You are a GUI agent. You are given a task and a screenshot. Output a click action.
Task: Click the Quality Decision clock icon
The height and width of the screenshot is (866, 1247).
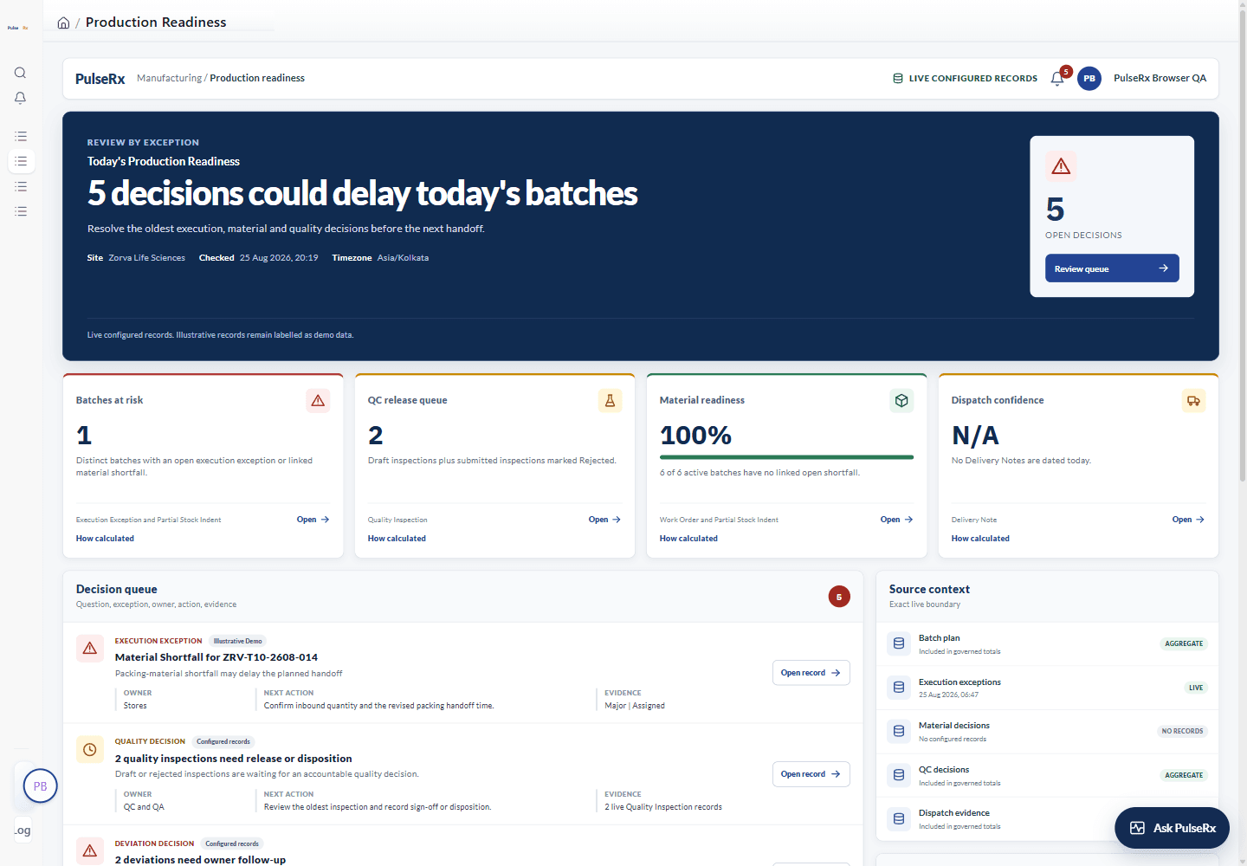pos(90,749)
